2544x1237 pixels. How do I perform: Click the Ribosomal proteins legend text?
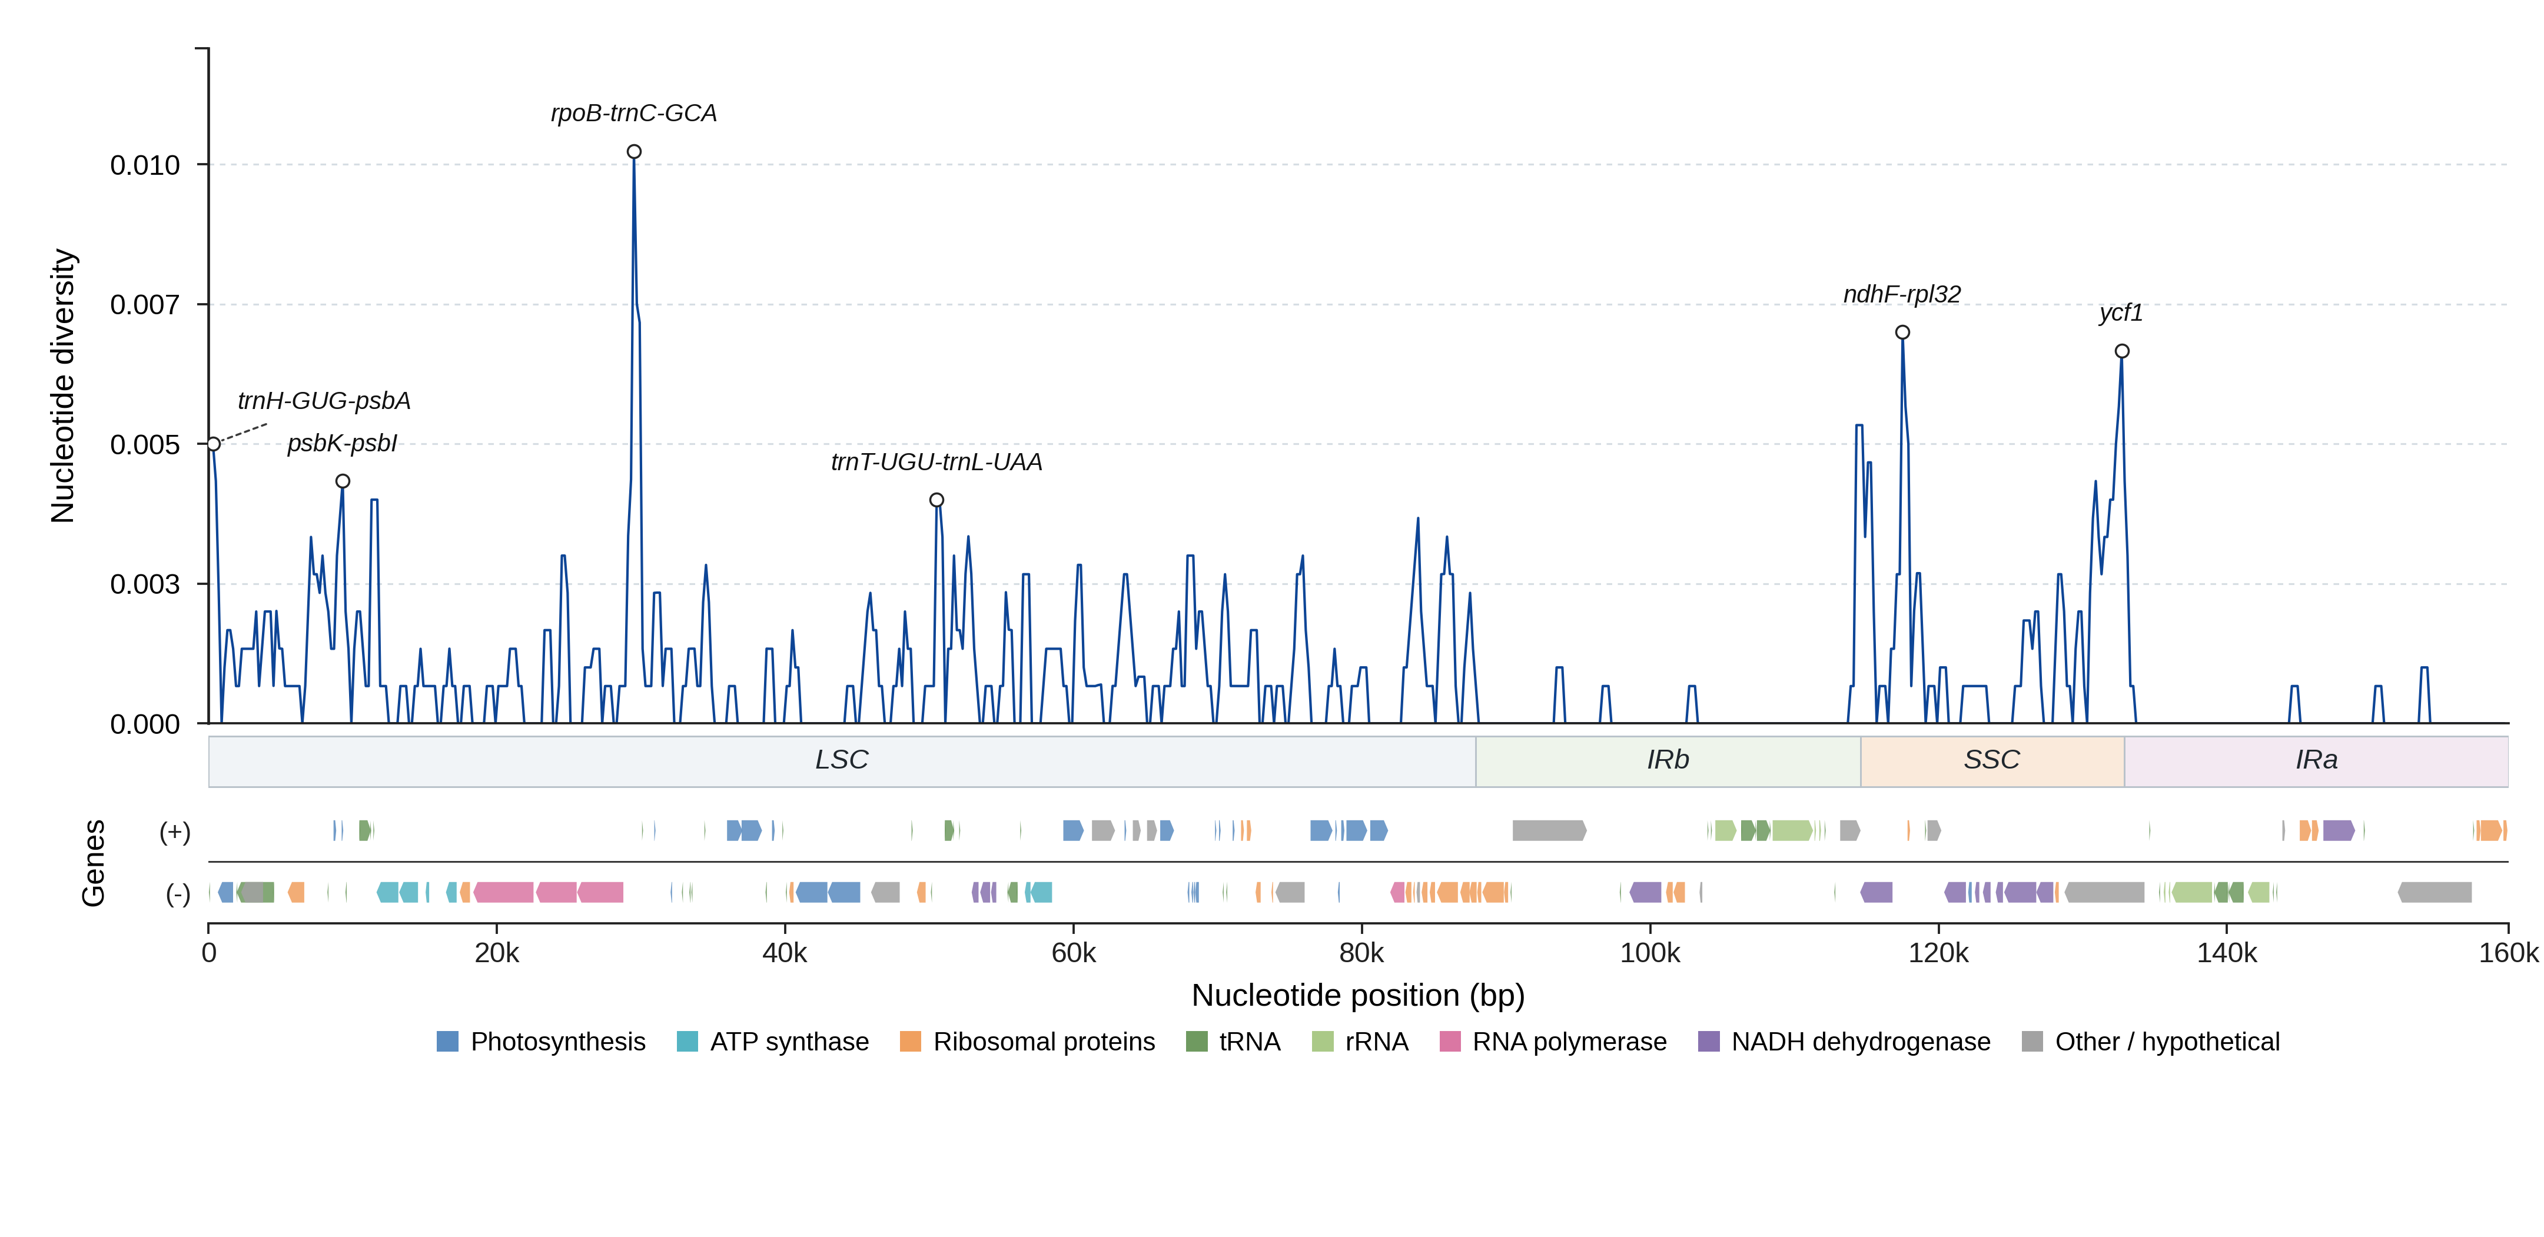(x=1044, y=1042)
